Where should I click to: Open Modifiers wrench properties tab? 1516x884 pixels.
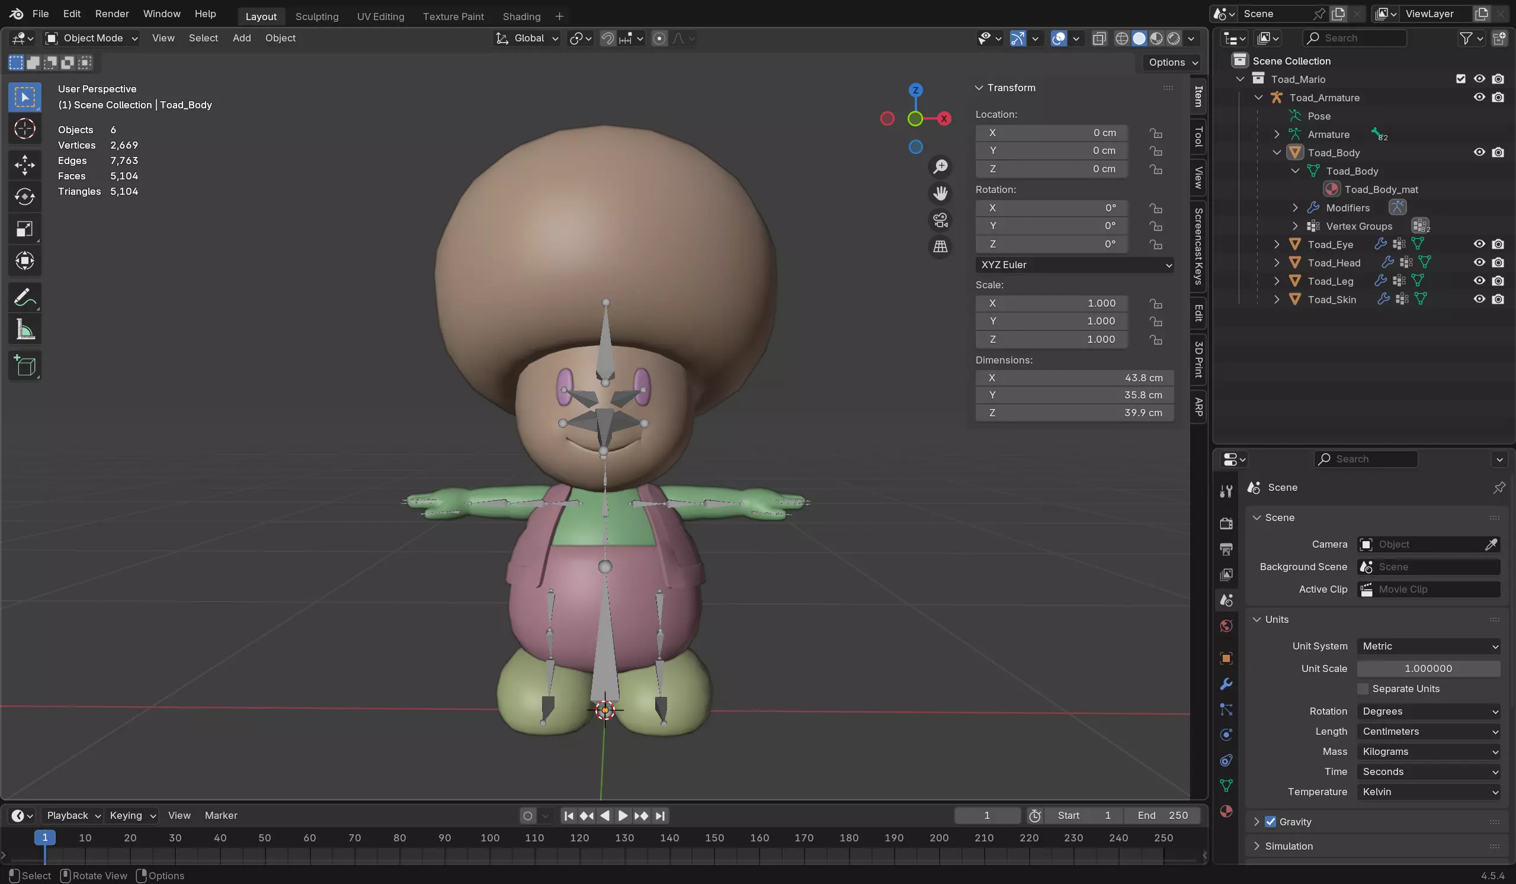point(1226,684)
